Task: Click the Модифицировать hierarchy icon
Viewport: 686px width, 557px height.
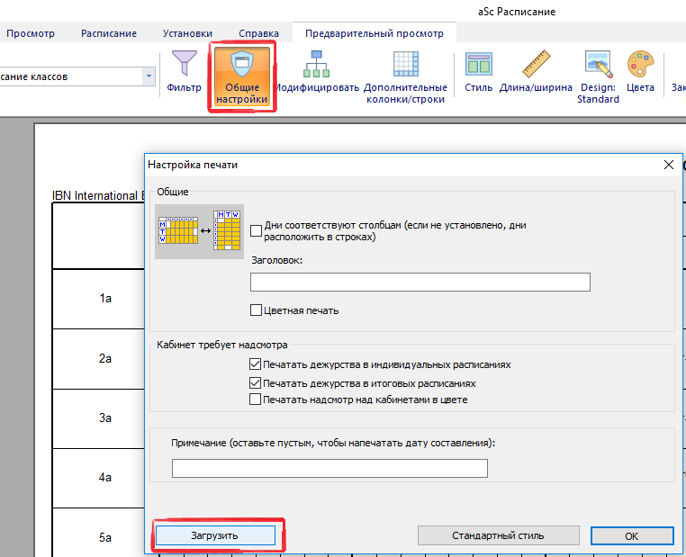Action: click(x=316, y=65)
